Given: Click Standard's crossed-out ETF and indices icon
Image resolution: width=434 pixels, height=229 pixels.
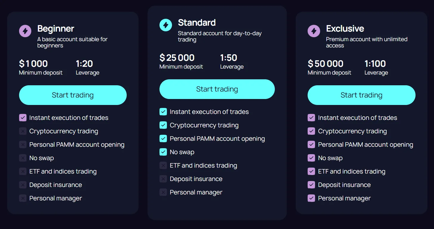Looking at the screenshot, I should pyautogui.click(x=163, y=165).
